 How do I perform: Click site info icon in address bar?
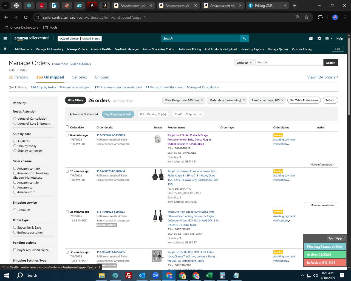pyautogui.click(x=38, y=17)
